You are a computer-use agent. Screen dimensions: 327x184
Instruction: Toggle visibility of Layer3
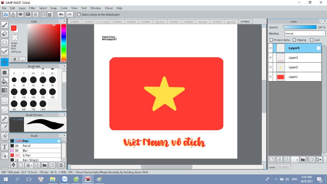click(x=270, y=57)
